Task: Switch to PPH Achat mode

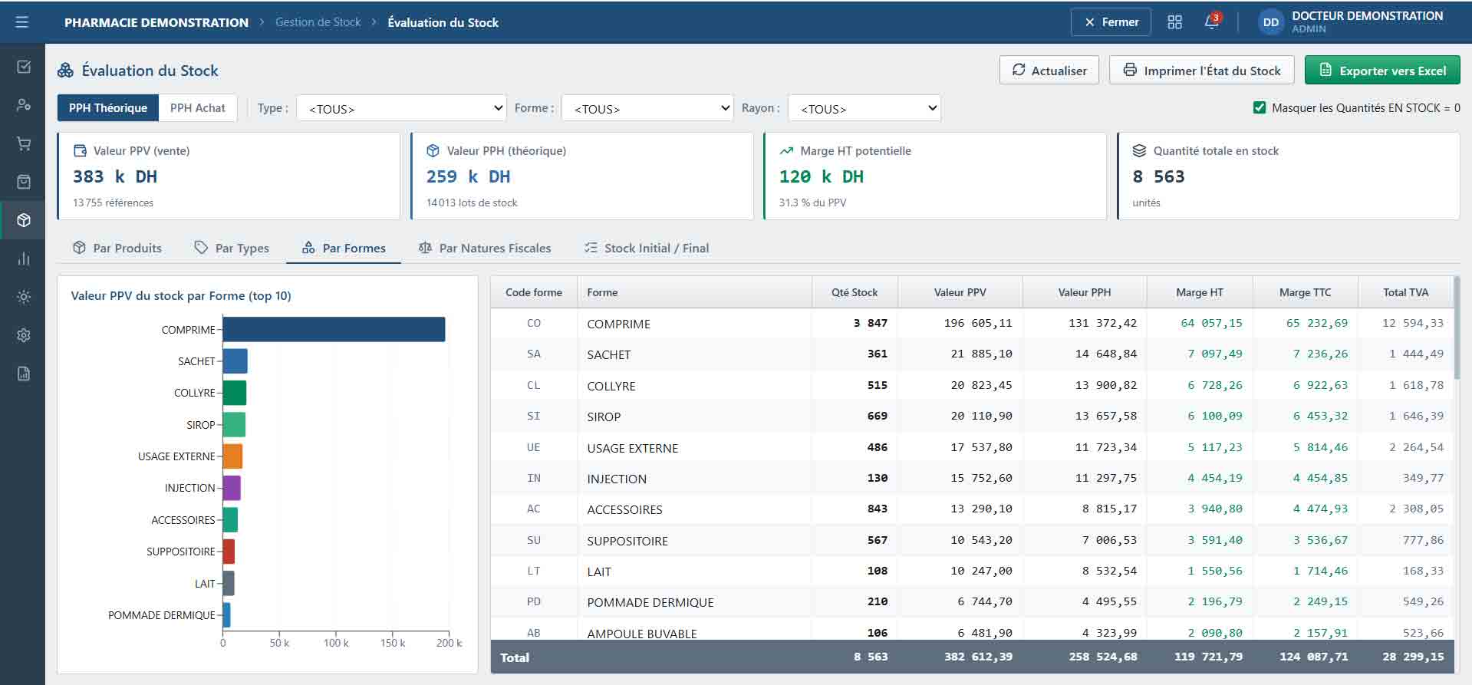Action: pyautogui.click(x=198, y=108)
